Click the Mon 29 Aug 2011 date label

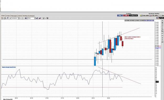pyautogui.click(x=8, y=99)
